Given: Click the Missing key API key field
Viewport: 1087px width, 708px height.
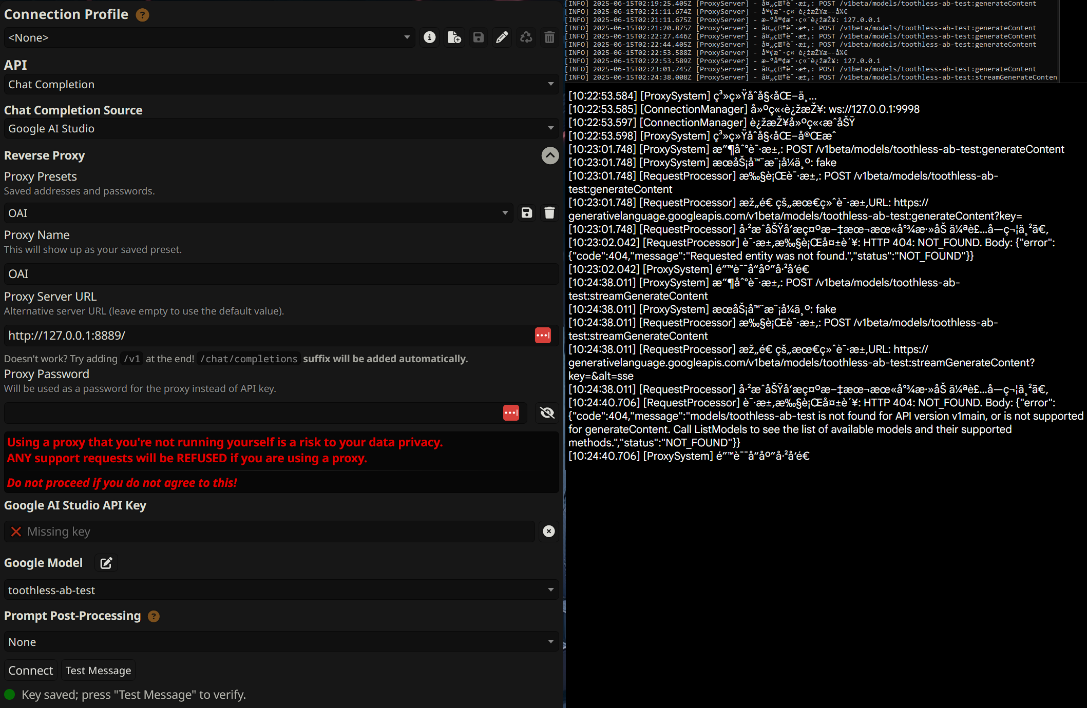Looking at the screenshot, I should click(270, 532).
